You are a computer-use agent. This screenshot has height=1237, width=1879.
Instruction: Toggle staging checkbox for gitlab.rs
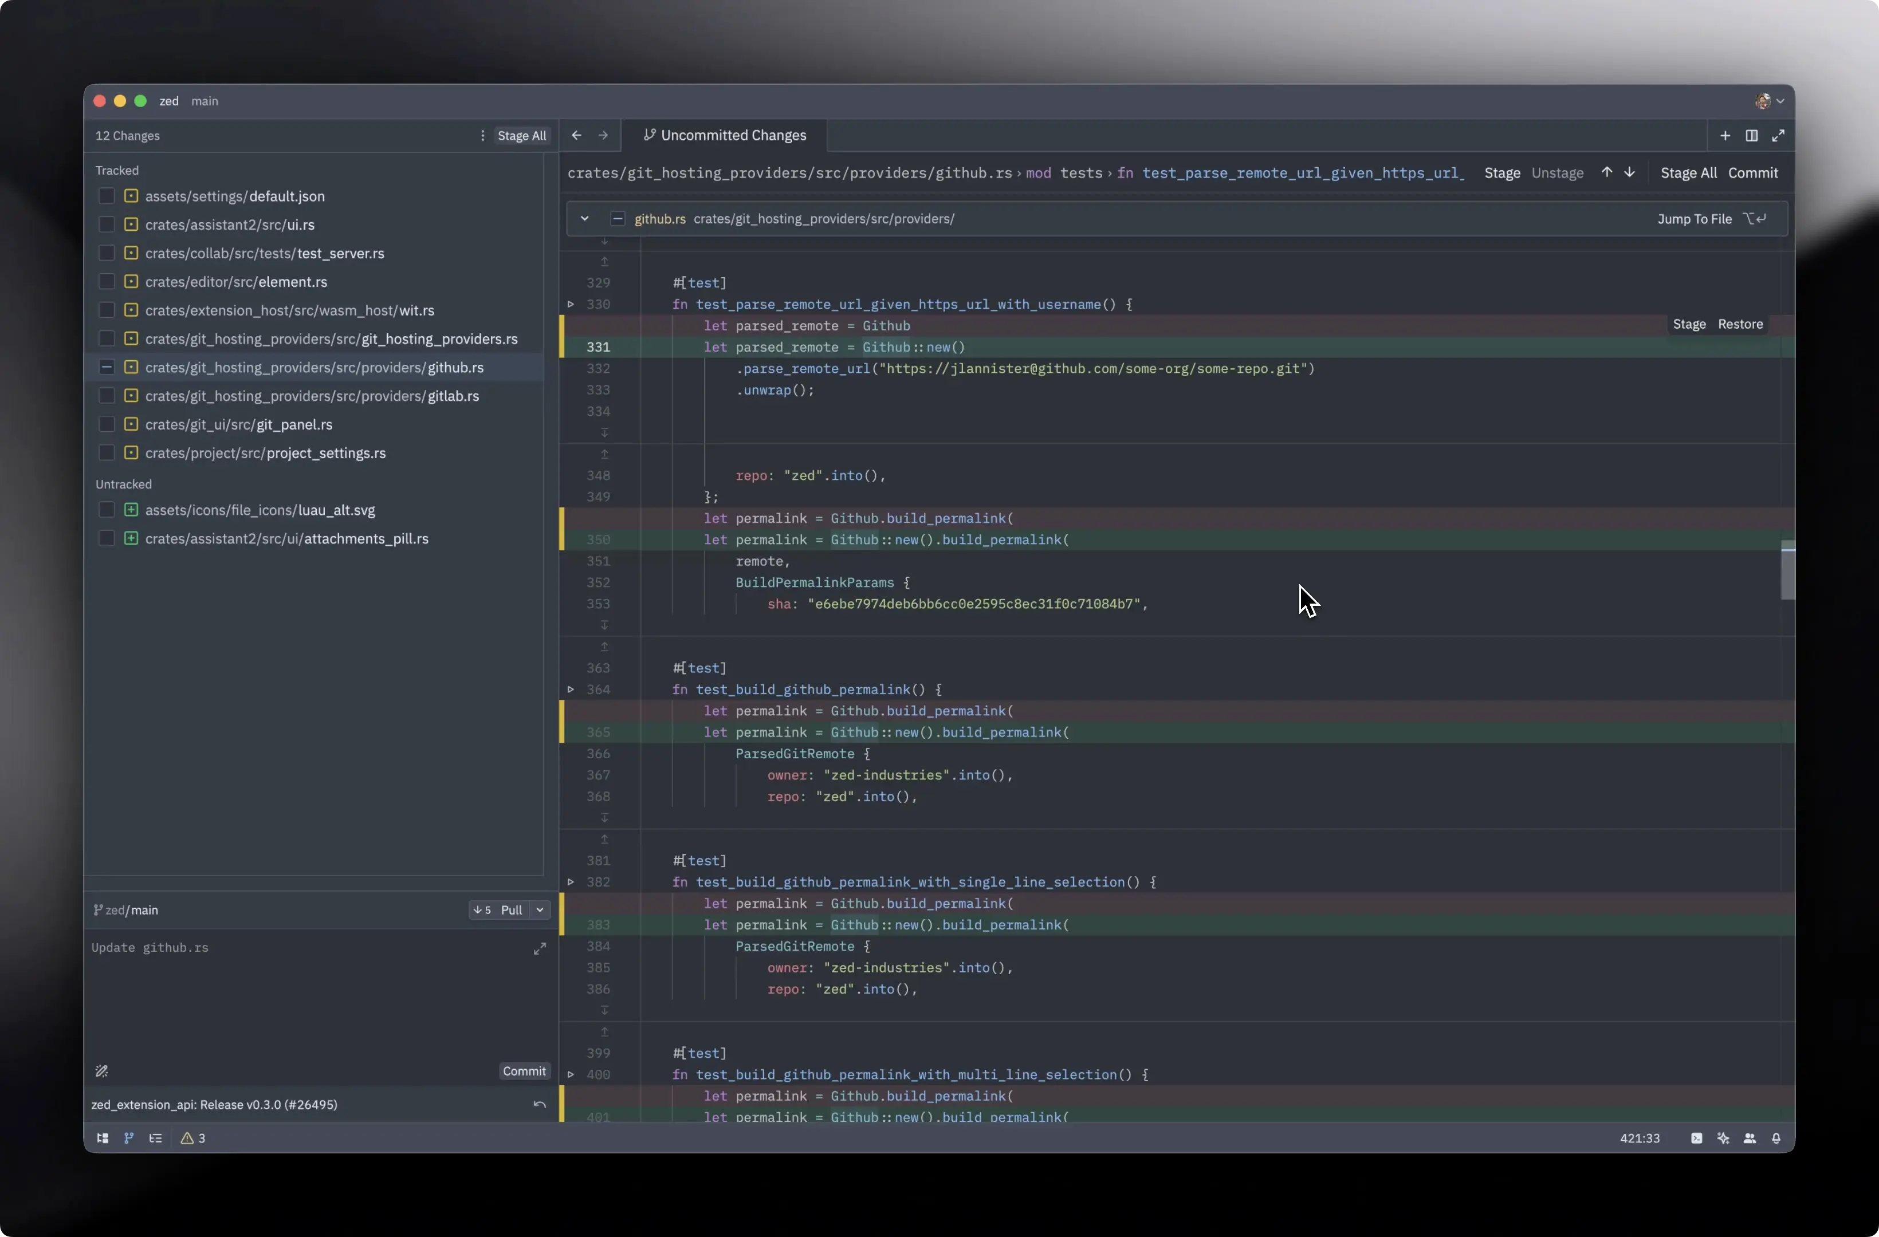coord(107,396)
